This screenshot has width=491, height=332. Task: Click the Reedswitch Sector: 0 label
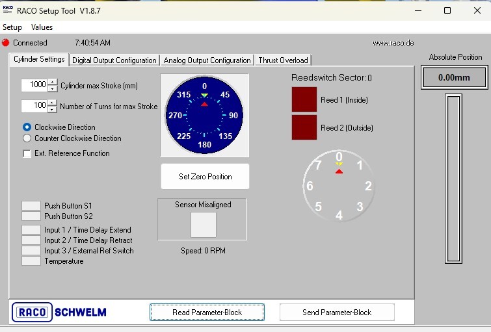[x=332, y=77]
